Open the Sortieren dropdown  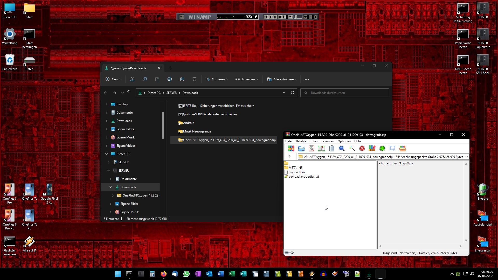[x=217, y=79]
